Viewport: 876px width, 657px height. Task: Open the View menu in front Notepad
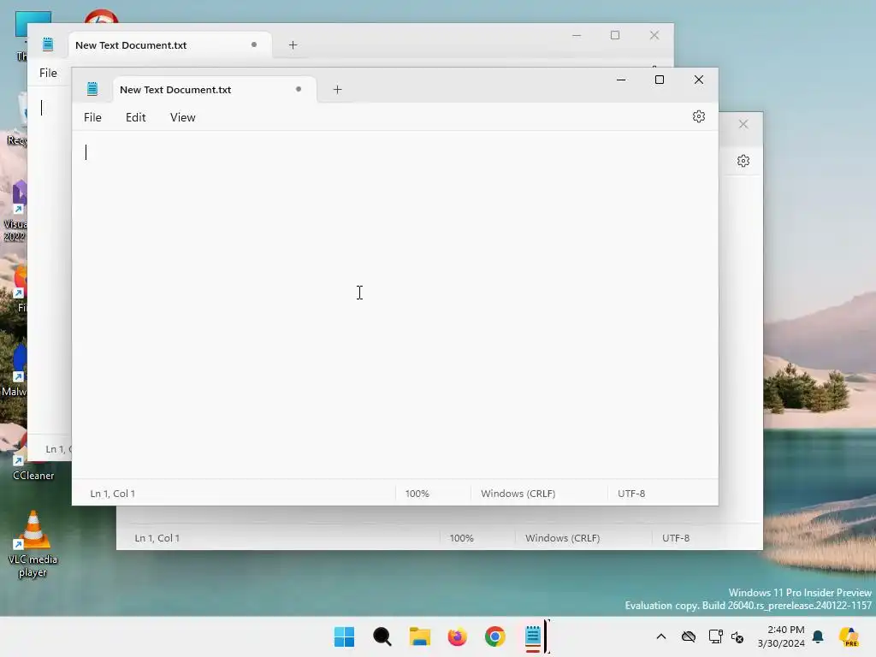point(183,117)
